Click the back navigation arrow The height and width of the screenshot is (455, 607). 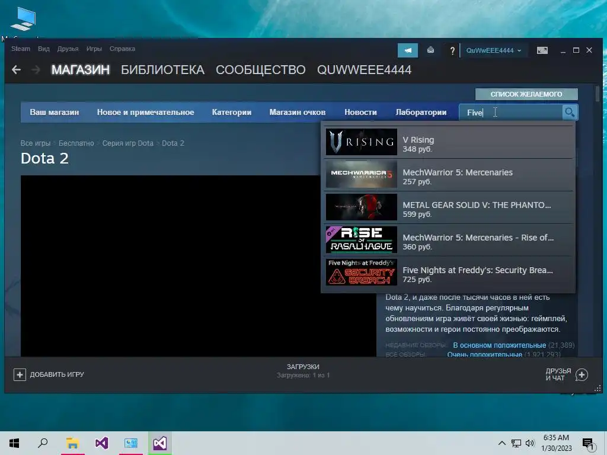click(x=16, y=70)
